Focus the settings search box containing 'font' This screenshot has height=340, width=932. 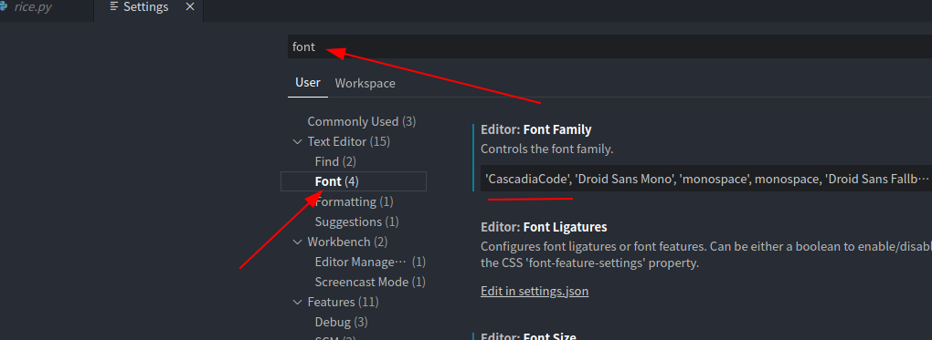click(x=609, y=46)
